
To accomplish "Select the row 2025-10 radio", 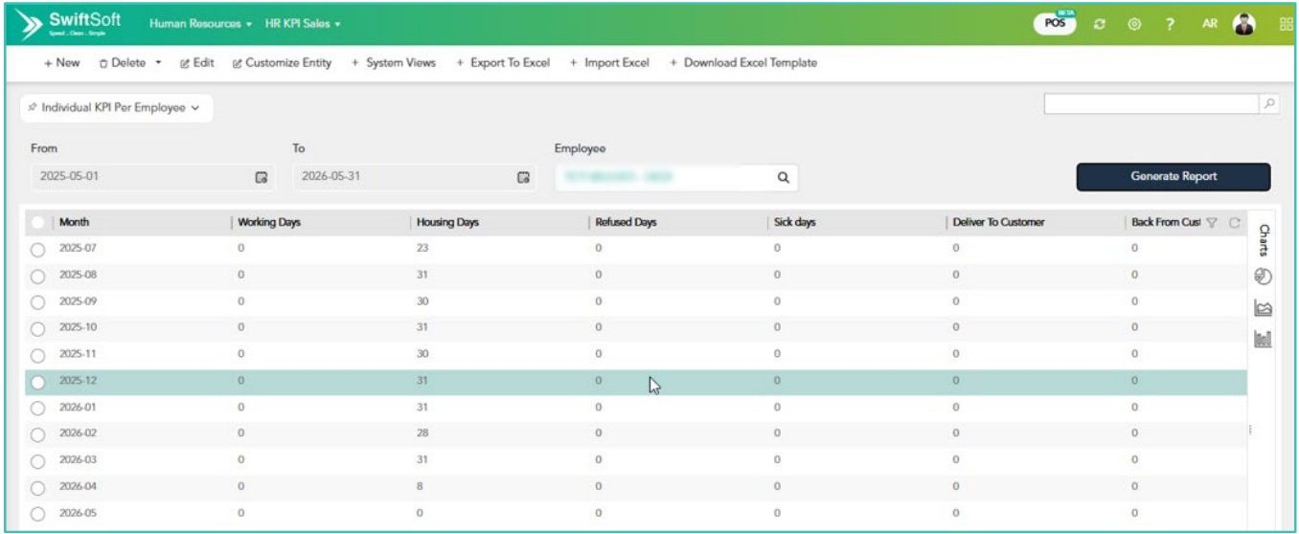I will click(38, 328).
